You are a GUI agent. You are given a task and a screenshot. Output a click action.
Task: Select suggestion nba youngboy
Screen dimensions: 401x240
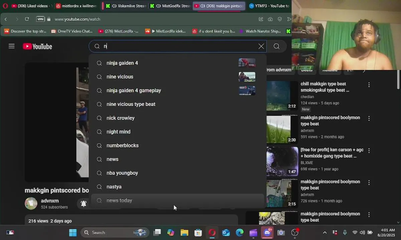177,173
